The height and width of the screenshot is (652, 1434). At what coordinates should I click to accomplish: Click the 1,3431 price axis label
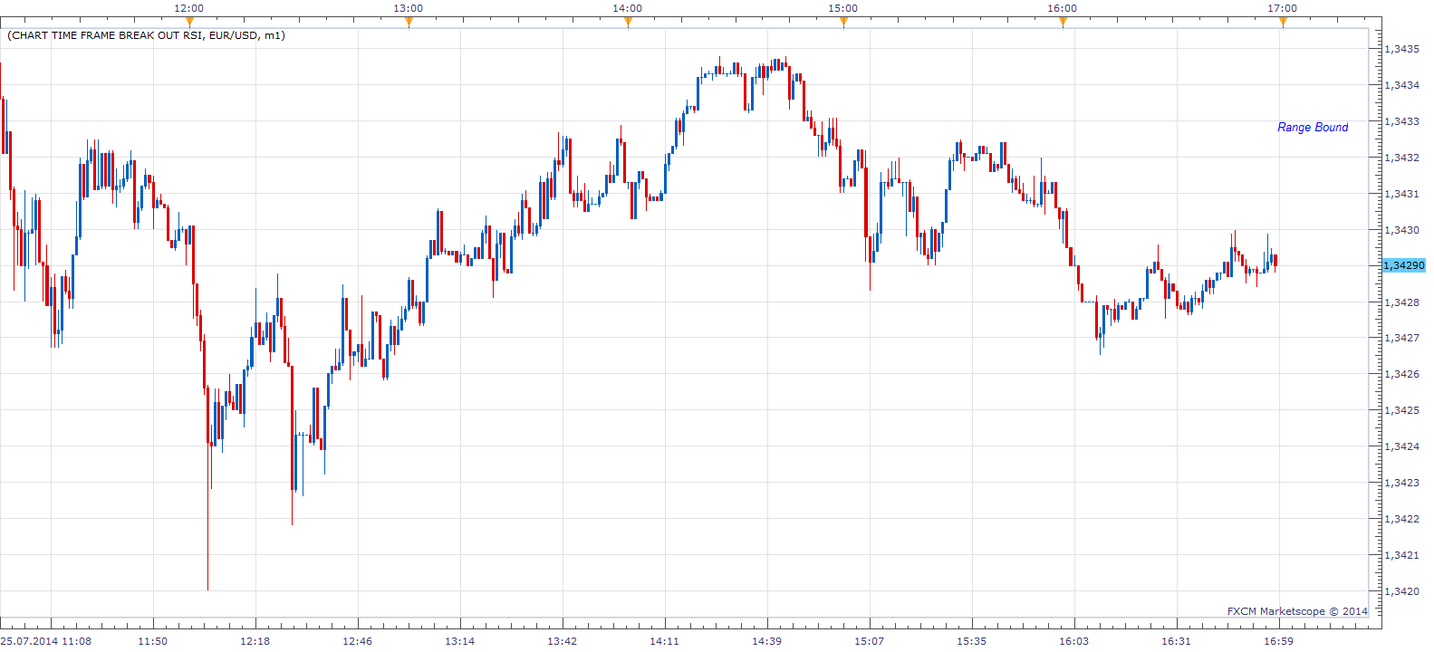point(1402,194)
